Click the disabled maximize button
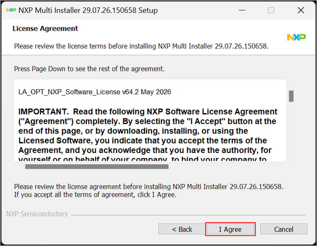The image size is (317, 246). [271, 10]
